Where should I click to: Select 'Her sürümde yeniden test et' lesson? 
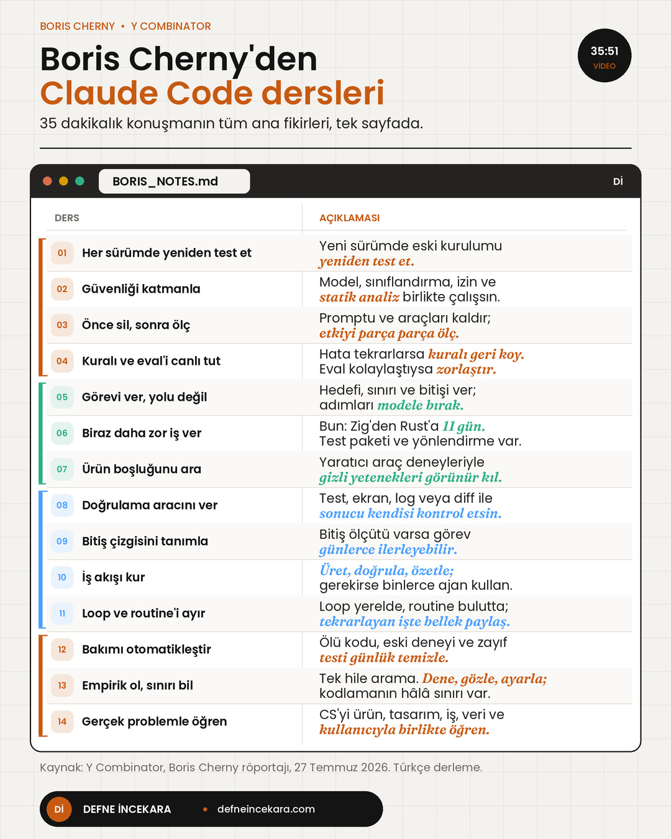click(167, 253)
